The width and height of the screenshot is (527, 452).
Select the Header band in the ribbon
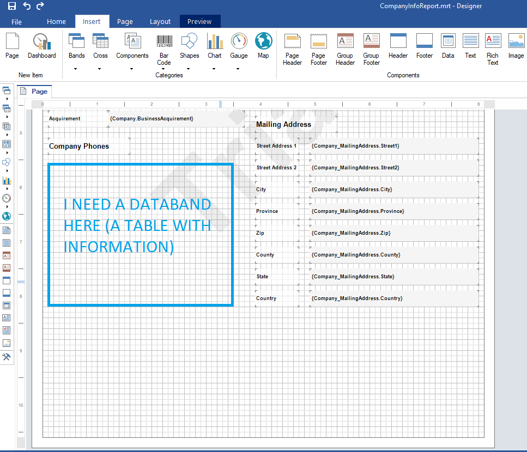pos(398,46)
